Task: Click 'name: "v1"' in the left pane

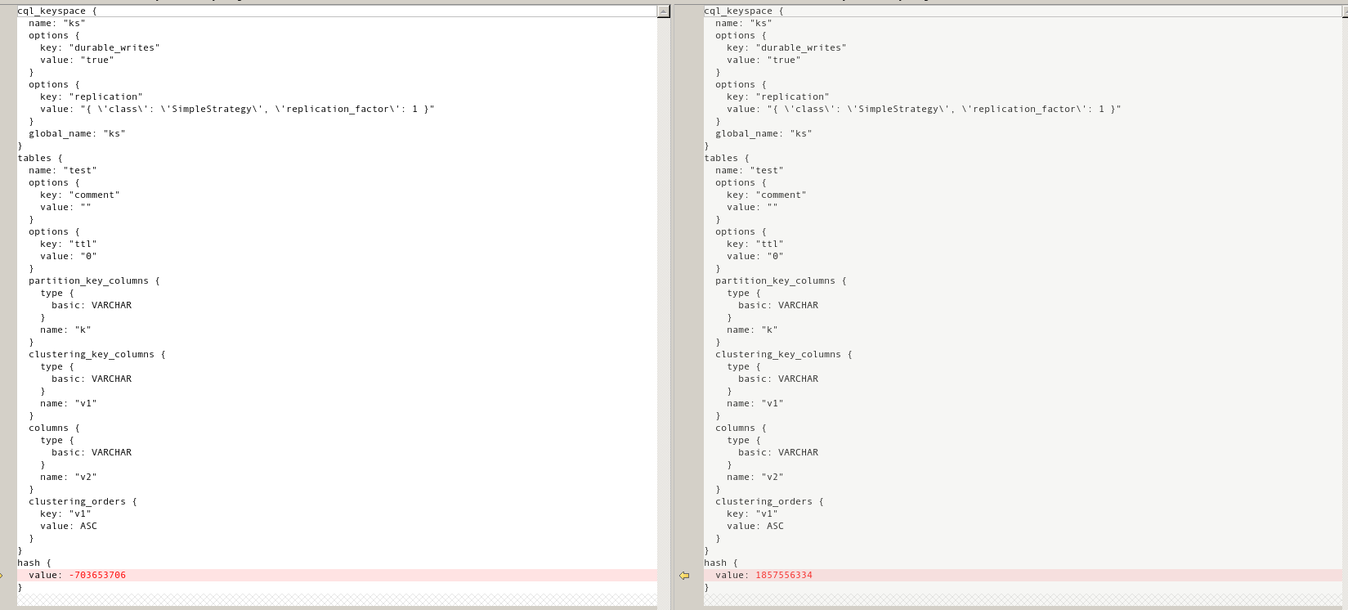Action: point(68,404)
